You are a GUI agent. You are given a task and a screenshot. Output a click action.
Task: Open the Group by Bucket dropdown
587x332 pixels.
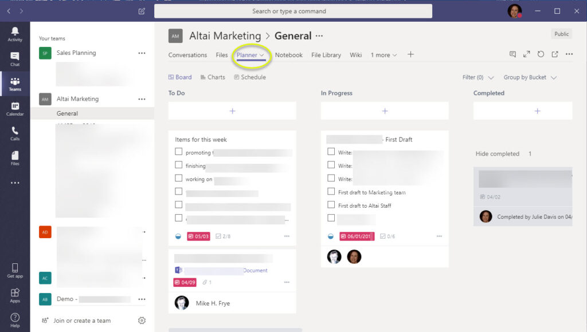click(530, 77)
